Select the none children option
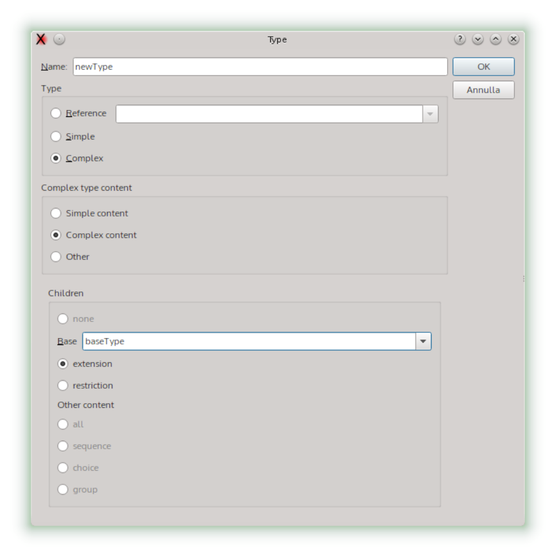 pos(63,319)
